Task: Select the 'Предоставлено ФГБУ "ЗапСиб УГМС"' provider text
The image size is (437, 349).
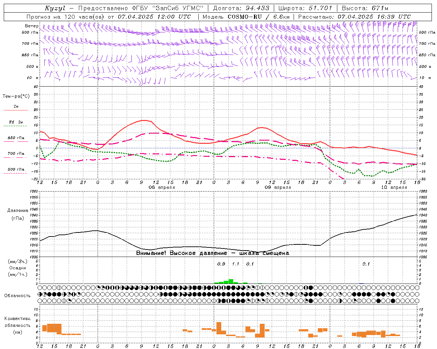Action: 141,8
